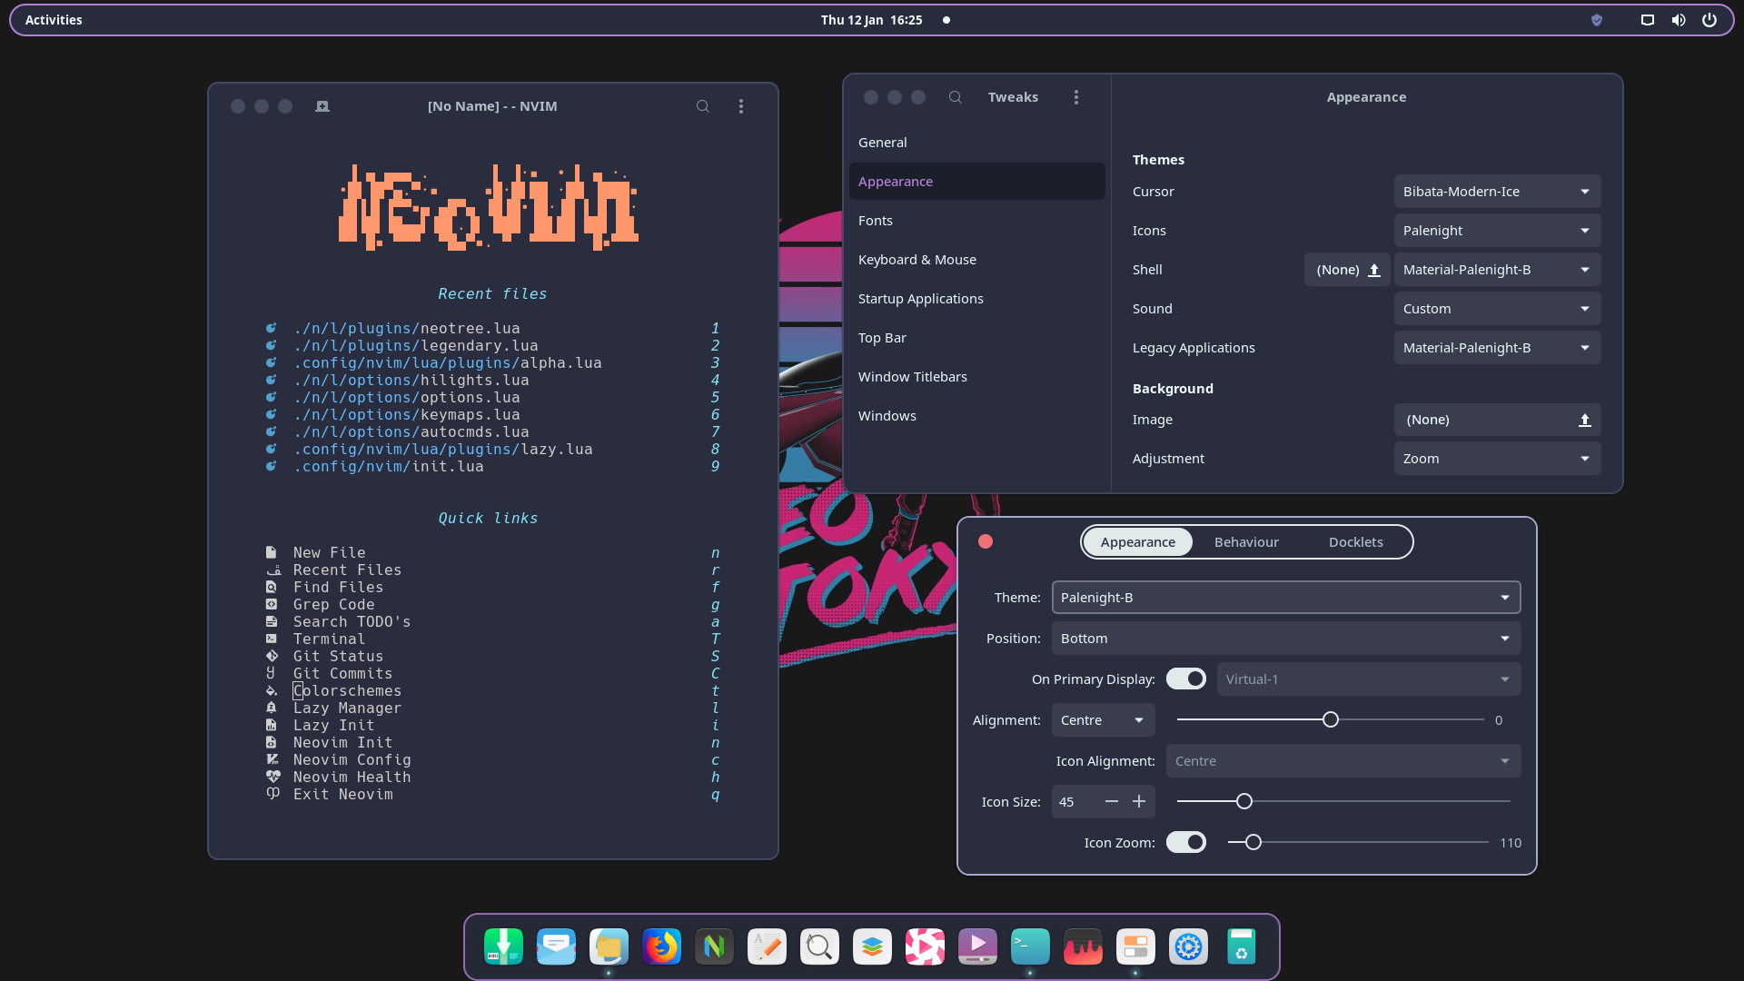Image resolution: width=1744 pixels, height=981 pixels.
Task: Select Fonts in Tweaks sidebar
Action: pyautogui.click(x=976, y=221)
